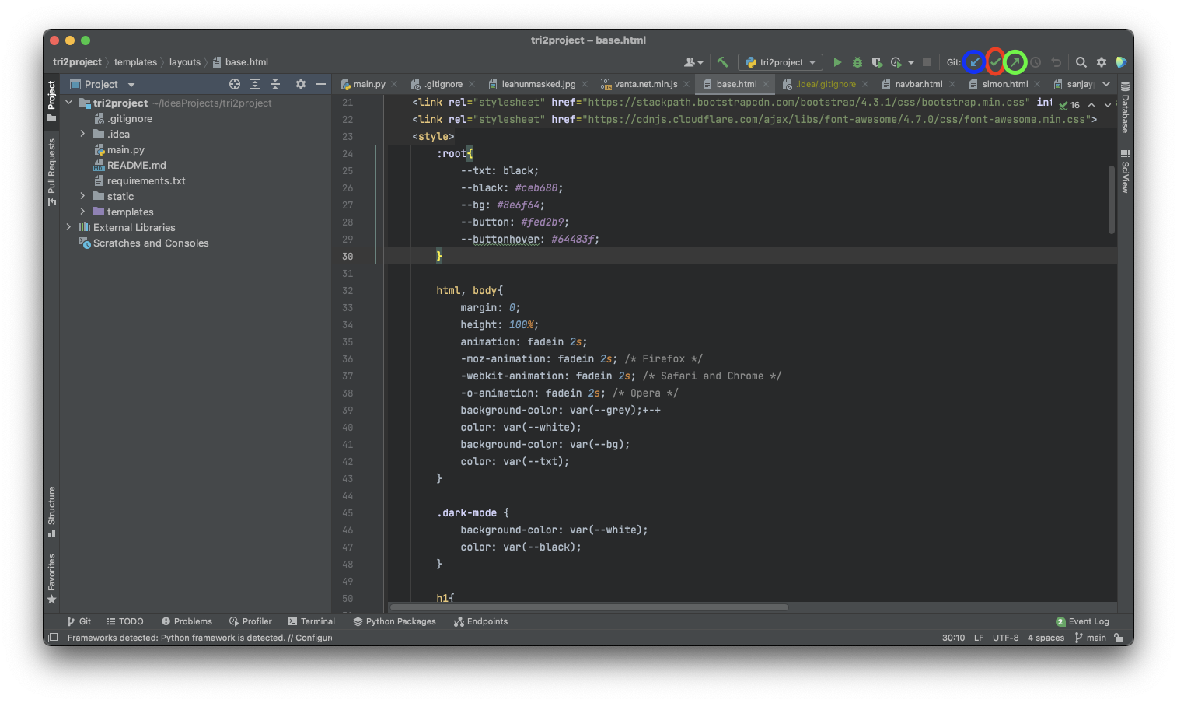This screenshot has height=703, width=1177.
Task: Open the Endpoints tool window
Action: point(480,621)
